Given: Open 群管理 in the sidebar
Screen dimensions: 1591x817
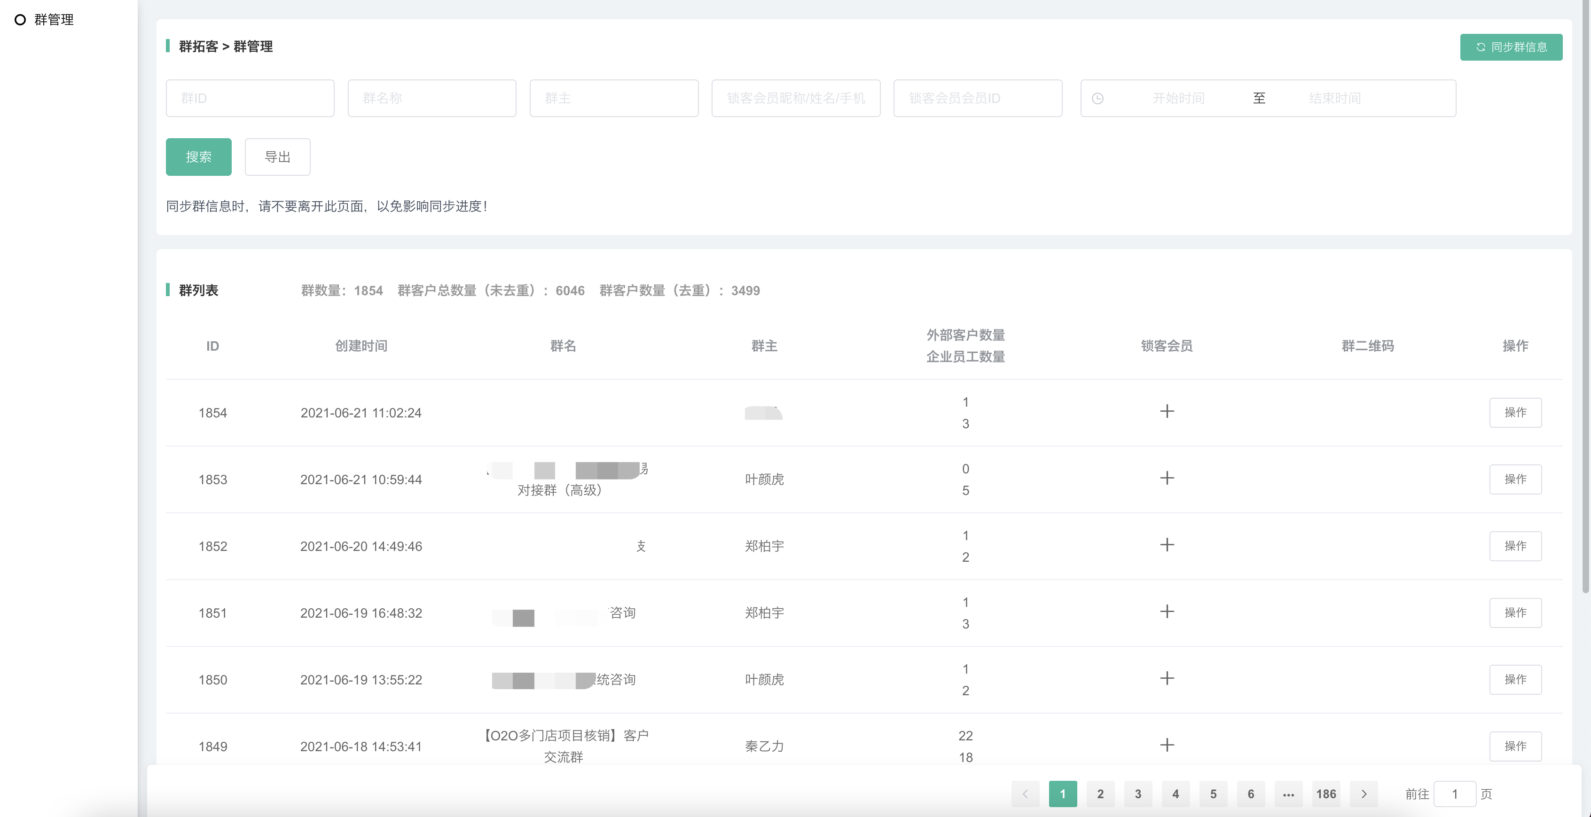Looking at the screenshot, I should 54,20.
